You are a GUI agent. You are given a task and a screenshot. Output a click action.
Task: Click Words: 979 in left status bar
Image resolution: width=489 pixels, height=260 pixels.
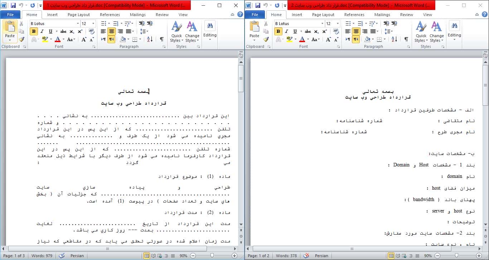point(41,256)
